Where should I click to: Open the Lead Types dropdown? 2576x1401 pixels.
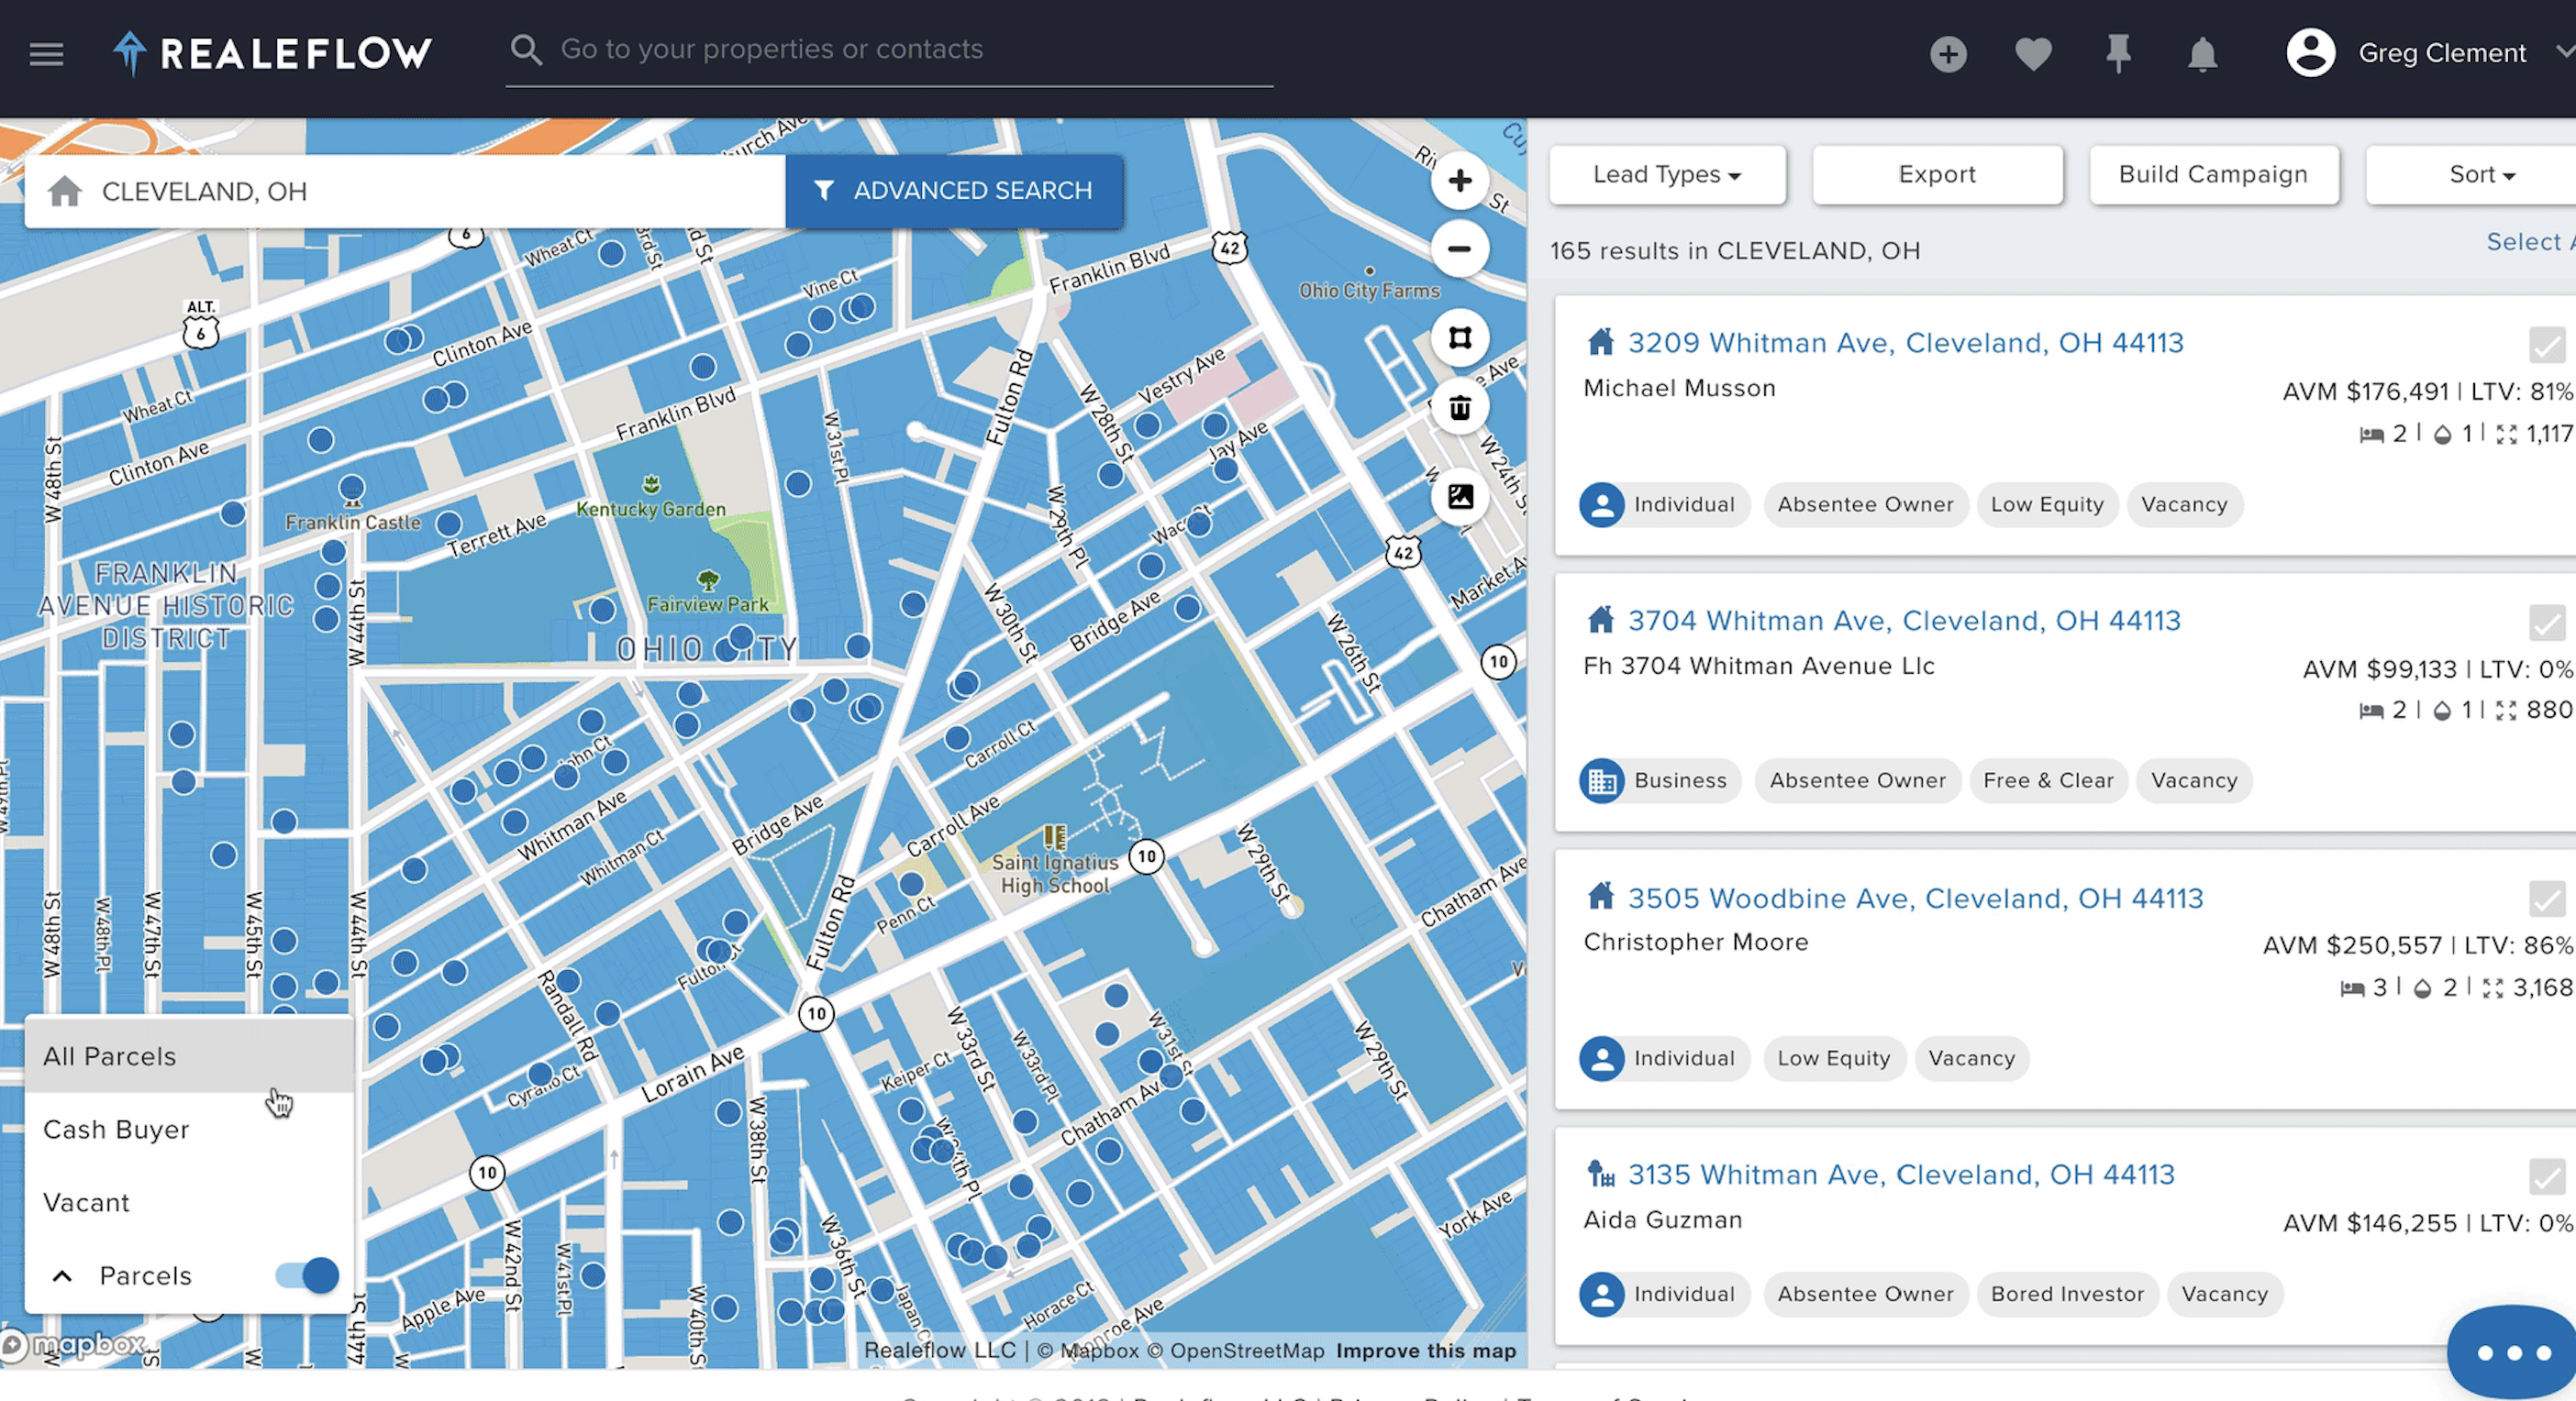[x=1666, y=175]
